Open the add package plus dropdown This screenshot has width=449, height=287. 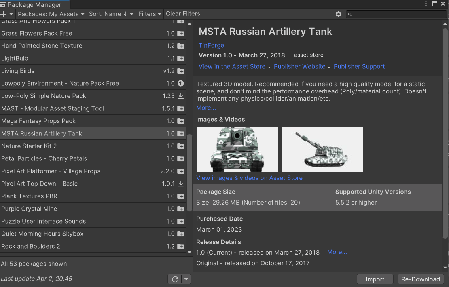pyautogui.click(x=6, y=14)
